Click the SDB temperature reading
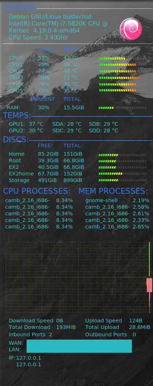Viewport: 153px width, 386px height. pos(103,124)
